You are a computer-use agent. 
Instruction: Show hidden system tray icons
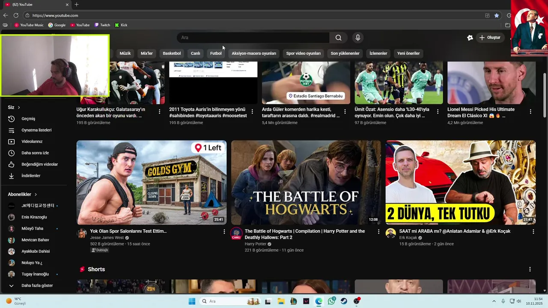click(494, 301)
